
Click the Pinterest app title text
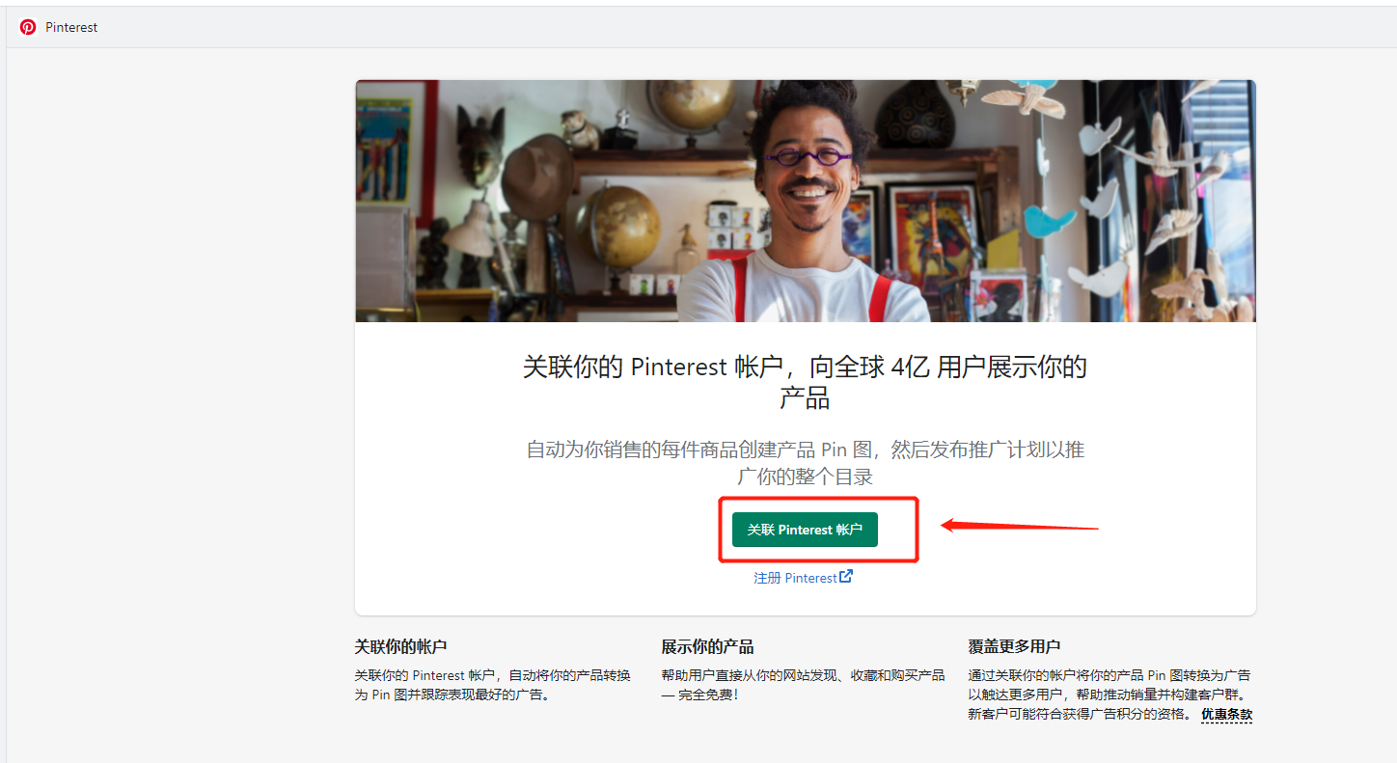pyautogui.click(x=71, y=27)
